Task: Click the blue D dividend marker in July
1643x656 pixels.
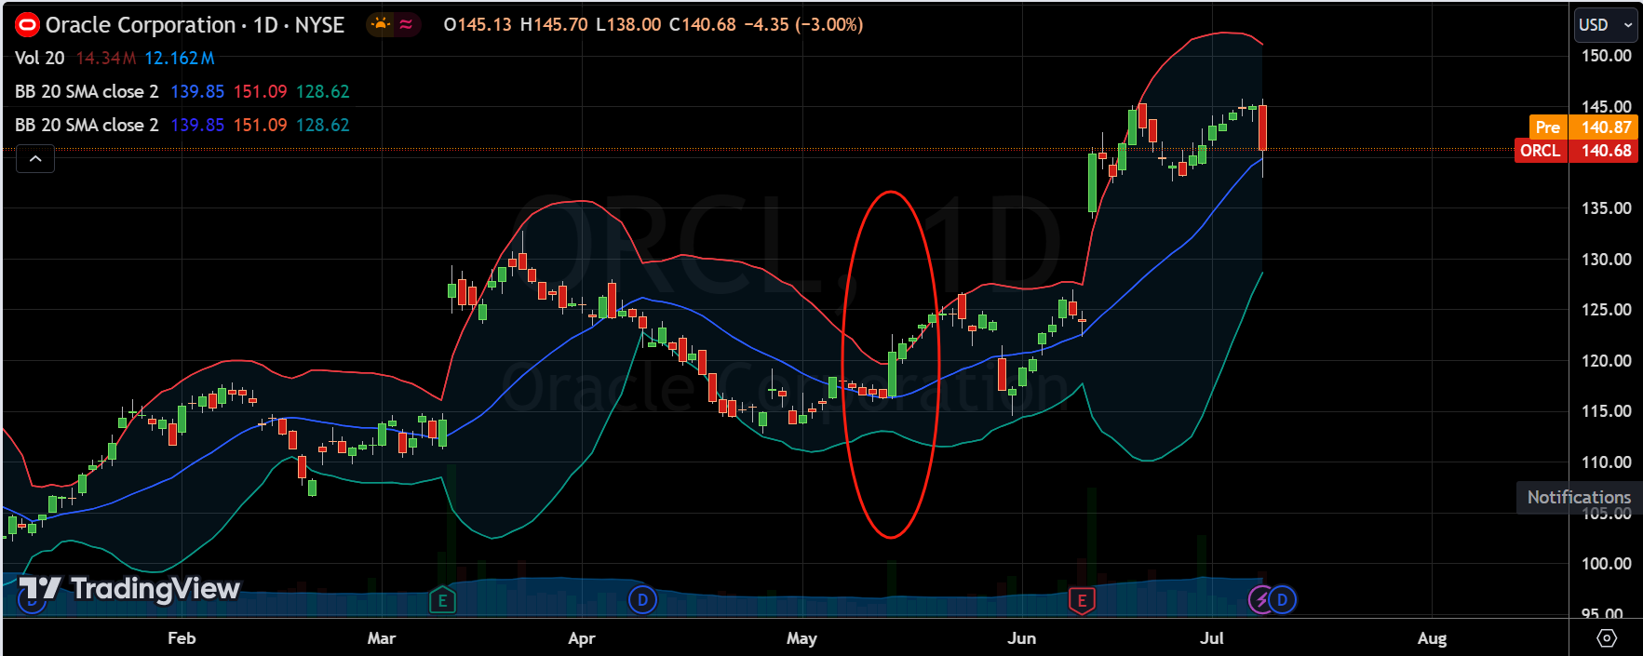Action: 1282,600
